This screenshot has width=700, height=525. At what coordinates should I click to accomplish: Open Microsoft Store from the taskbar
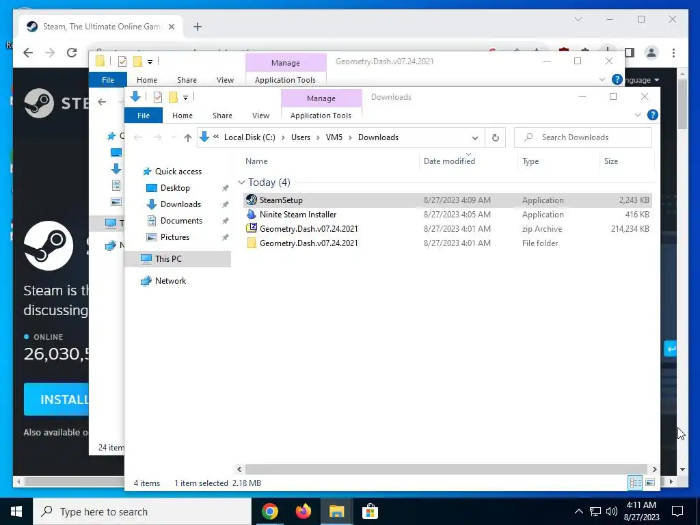coord(370,511)
